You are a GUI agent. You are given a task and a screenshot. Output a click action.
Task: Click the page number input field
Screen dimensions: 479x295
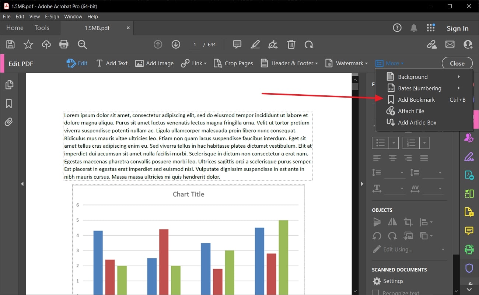tap(195, 45)
